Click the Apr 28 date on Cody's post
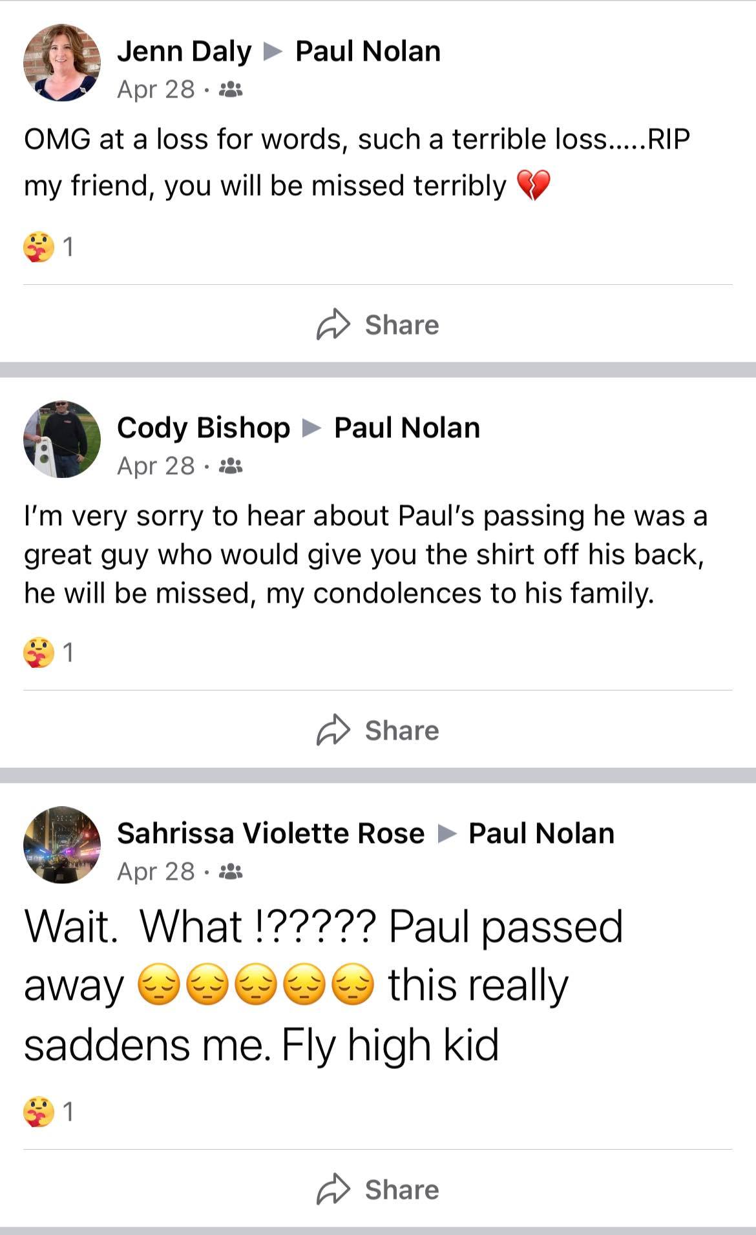Screen dimensions: 756x1235 tap(156, 466)
